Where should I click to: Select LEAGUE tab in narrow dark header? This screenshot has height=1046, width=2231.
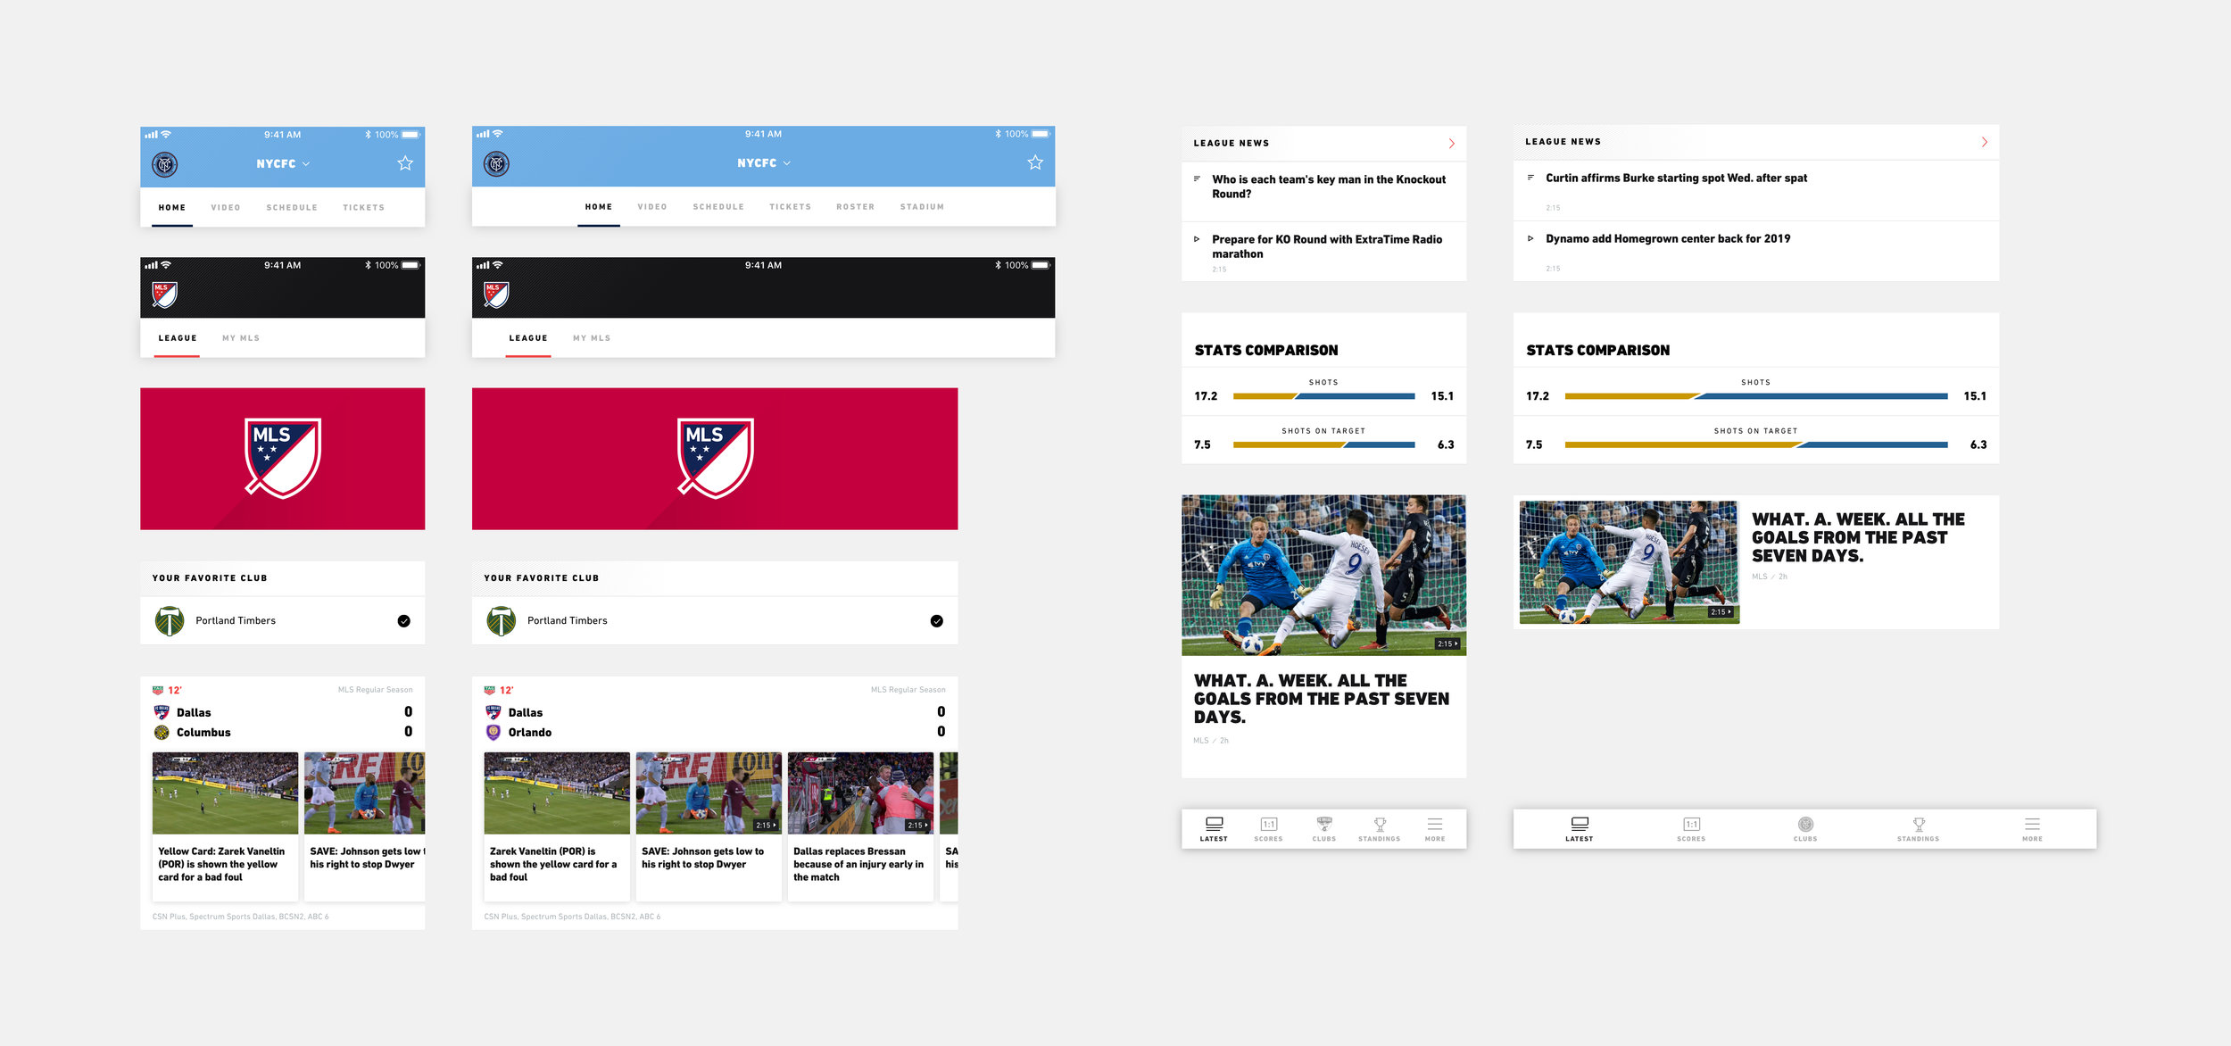coord(178,338)
